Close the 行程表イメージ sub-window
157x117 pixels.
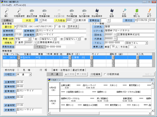[x=152, y=80]
